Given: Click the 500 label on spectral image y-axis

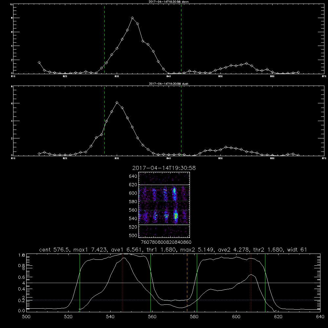Looking at the screenshot, I should (x=133, y=235).
